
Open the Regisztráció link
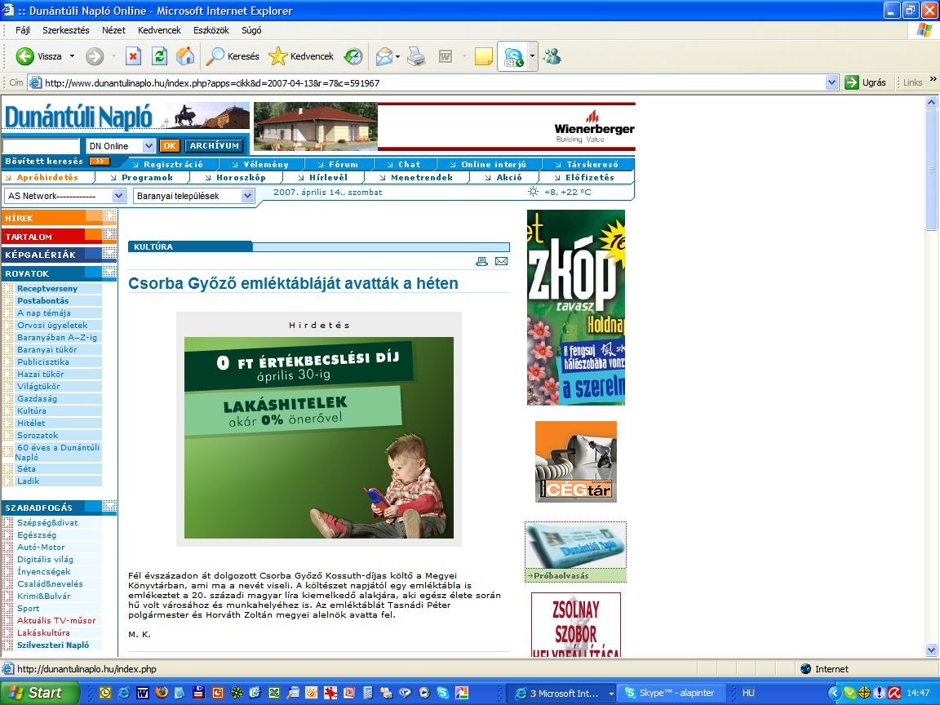[x=173, y=164]
